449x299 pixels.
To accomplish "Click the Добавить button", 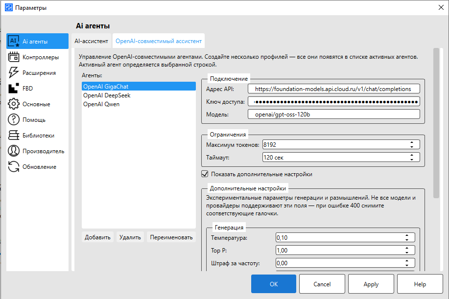I will click(x=97, y=237).
